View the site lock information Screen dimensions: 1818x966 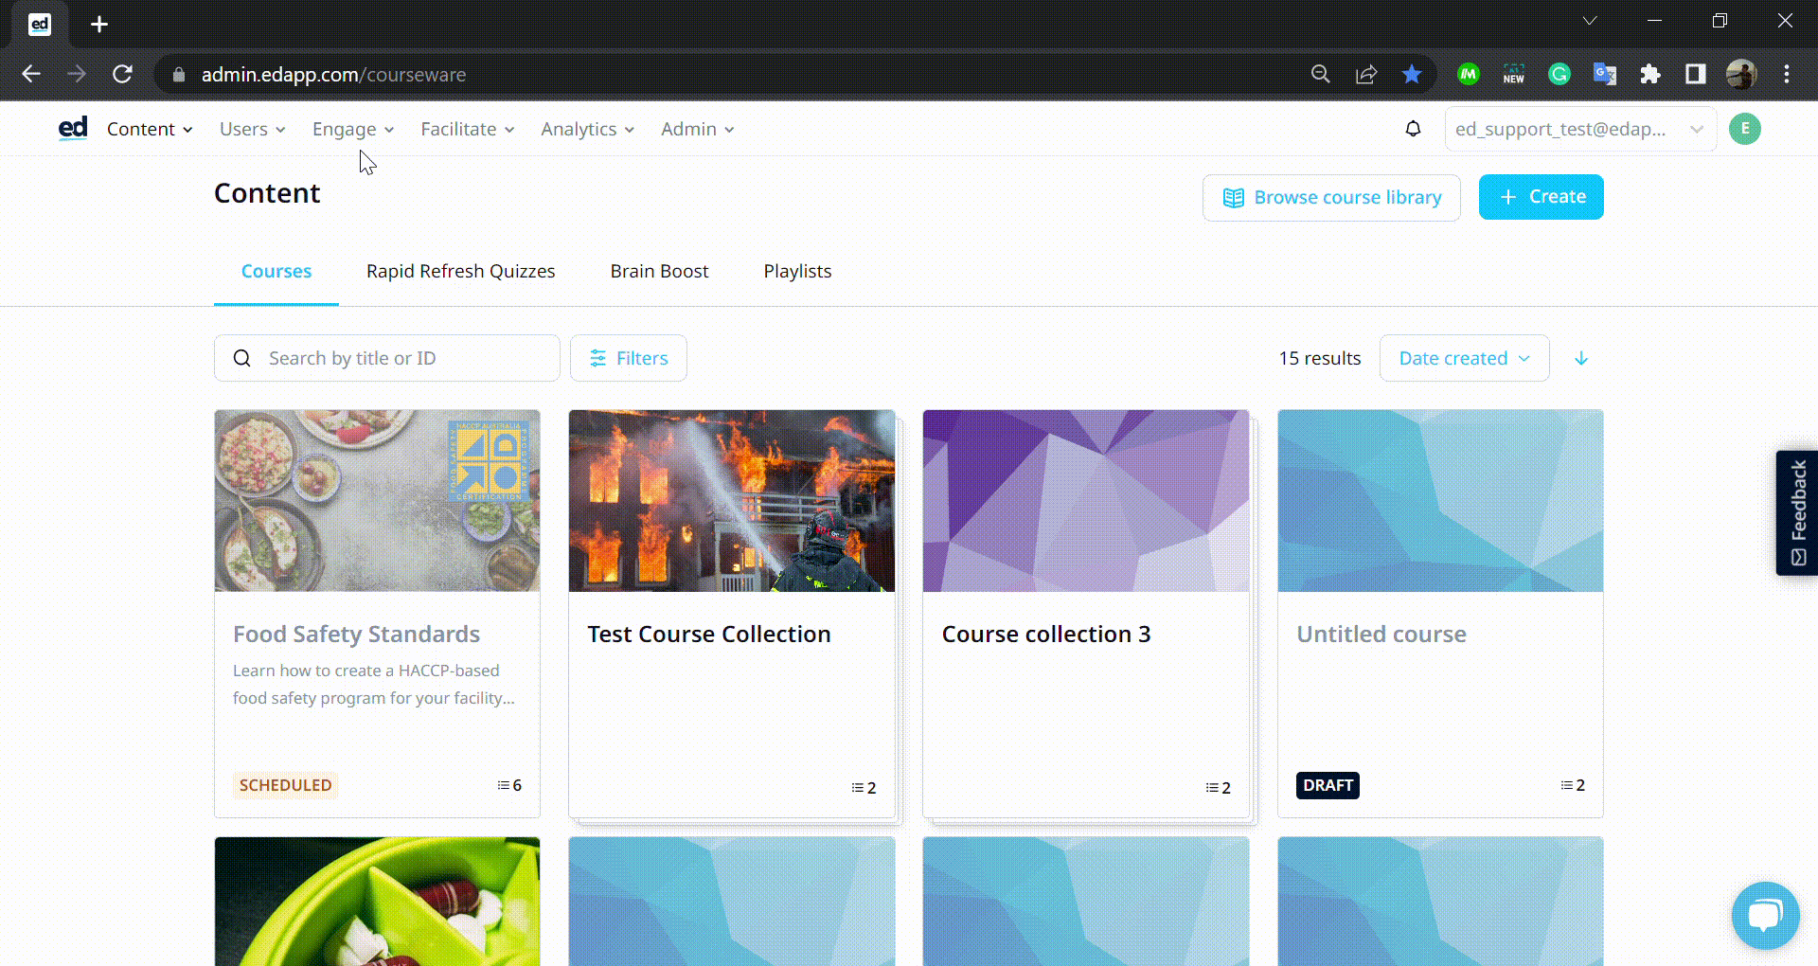pyautogui.click(x=178, y=74)
